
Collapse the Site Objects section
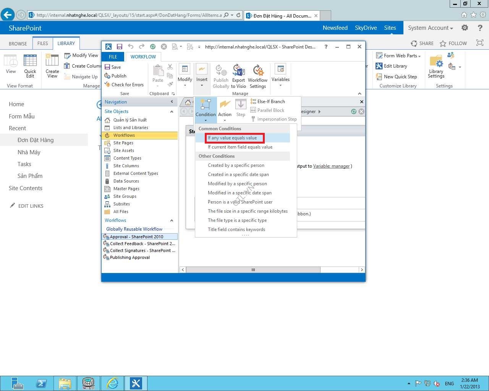[x=172, y=111]
